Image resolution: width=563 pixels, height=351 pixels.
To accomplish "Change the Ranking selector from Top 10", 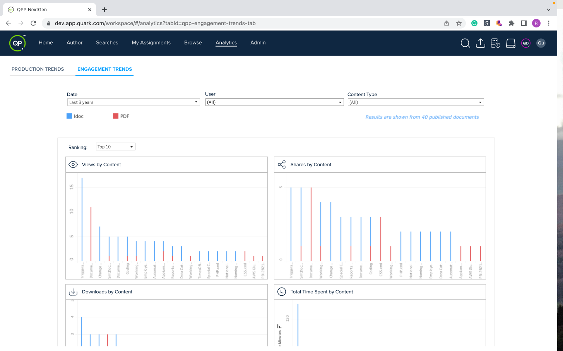I will [x=115, y=147].
